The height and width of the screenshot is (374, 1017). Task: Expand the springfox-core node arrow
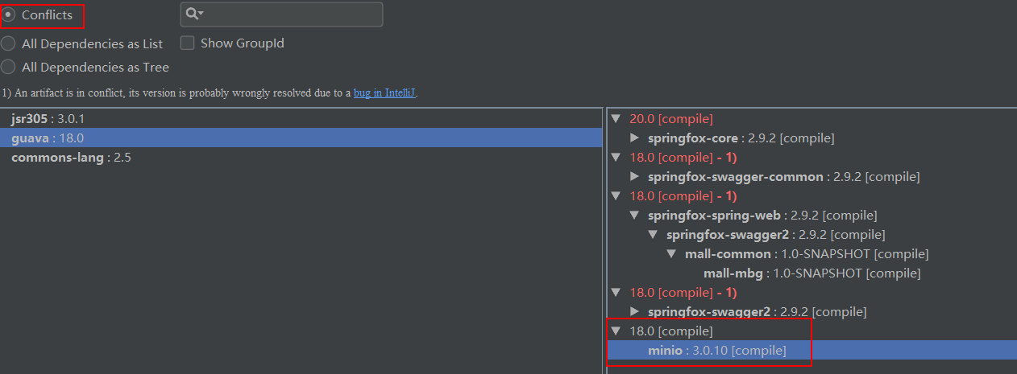point(635,138)
